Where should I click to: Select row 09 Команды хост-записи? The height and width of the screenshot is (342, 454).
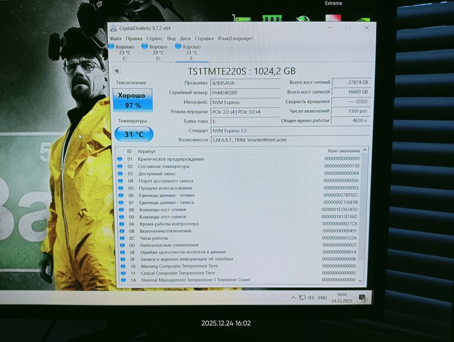[x=239, y=217]
